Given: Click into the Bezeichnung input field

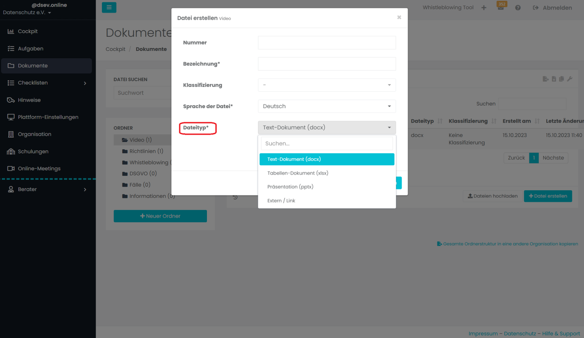Looking at the screenshot, I should (x=327, y=64).
